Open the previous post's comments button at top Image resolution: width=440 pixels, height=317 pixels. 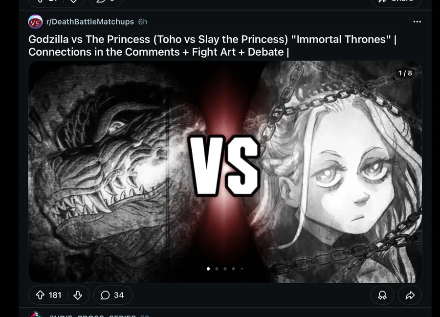106,2
